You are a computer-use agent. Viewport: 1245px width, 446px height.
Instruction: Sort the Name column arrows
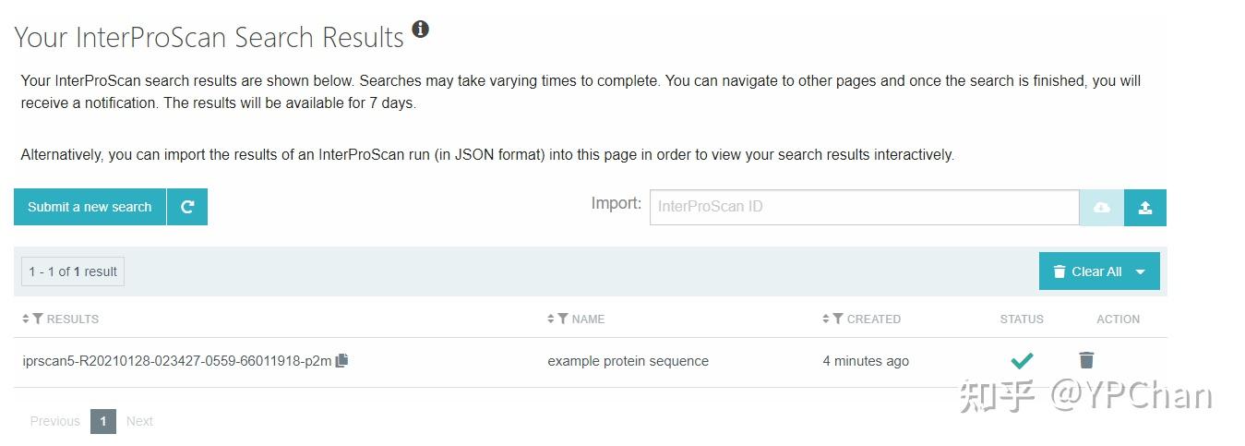pyautogui.click(x=551, y=319)
